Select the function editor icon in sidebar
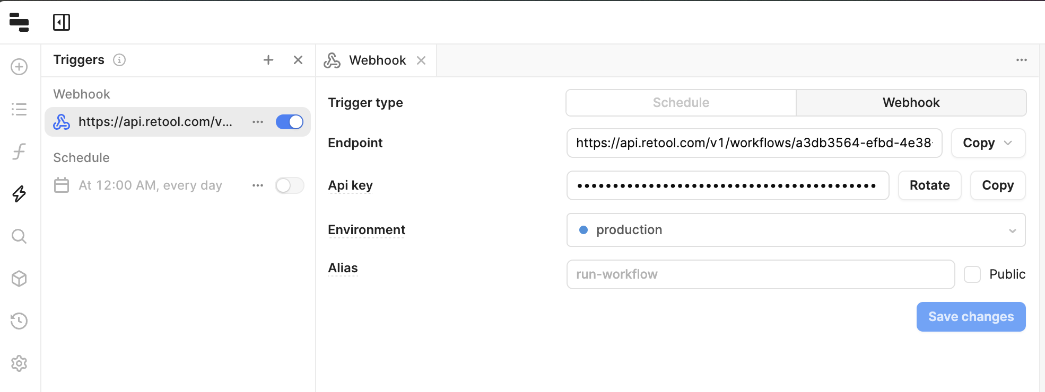Screen dimensions: 1045x392 click(19, 152)
